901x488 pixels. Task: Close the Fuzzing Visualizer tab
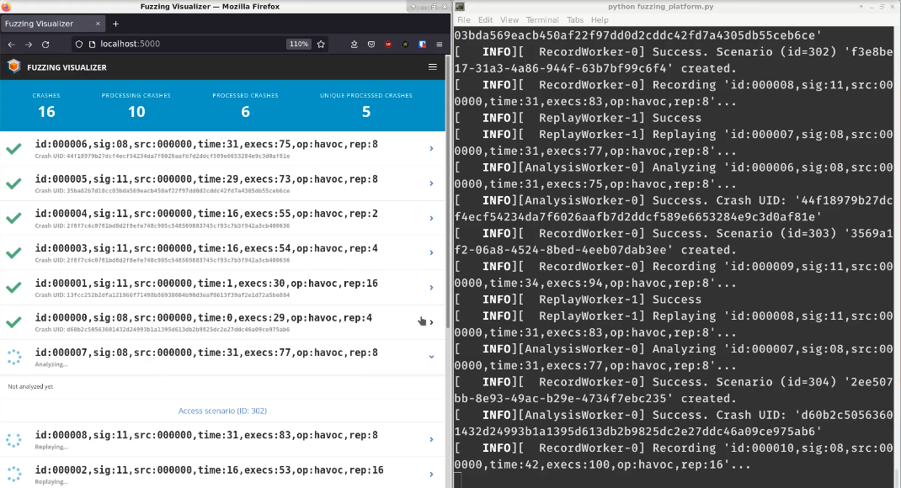pyautogui.click(x=98, y=24)
